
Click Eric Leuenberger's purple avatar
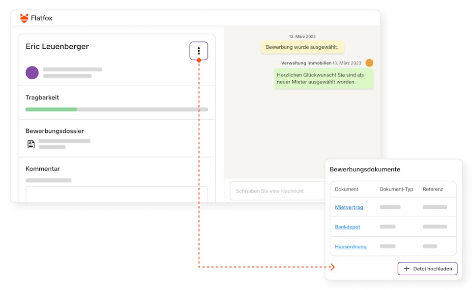point(32,73)
